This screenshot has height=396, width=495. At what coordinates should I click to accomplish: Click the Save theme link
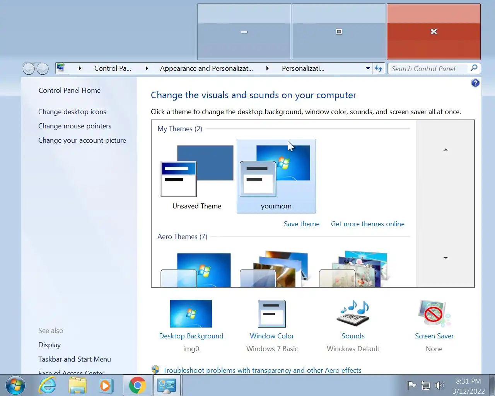coord(302,224)
